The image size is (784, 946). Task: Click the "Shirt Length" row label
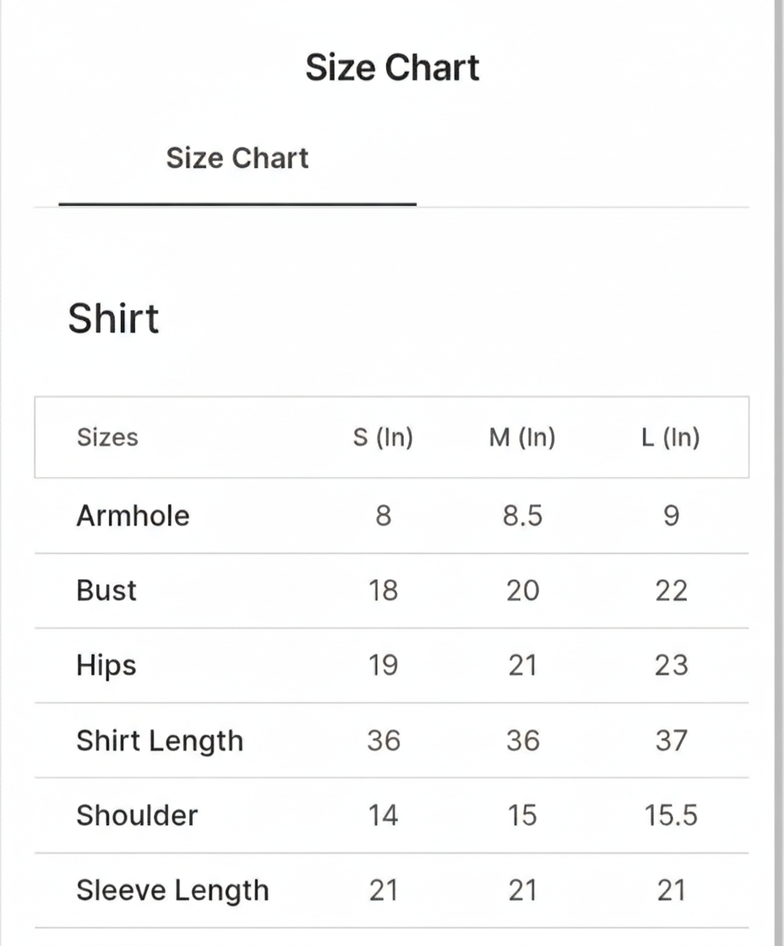(160, 741)
